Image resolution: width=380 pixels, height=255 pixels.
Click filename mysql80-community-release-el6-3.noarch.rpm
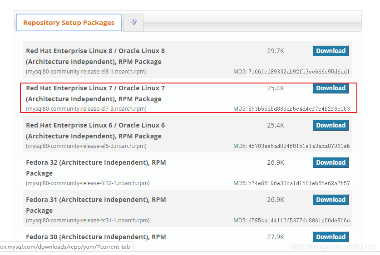click(86, 146)
